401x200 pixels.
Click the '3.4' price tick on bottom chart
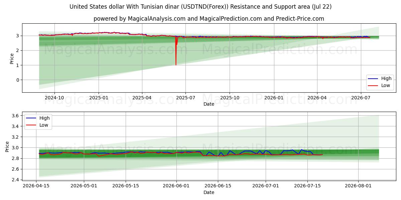pyautogui.click(x=16, y=126)
